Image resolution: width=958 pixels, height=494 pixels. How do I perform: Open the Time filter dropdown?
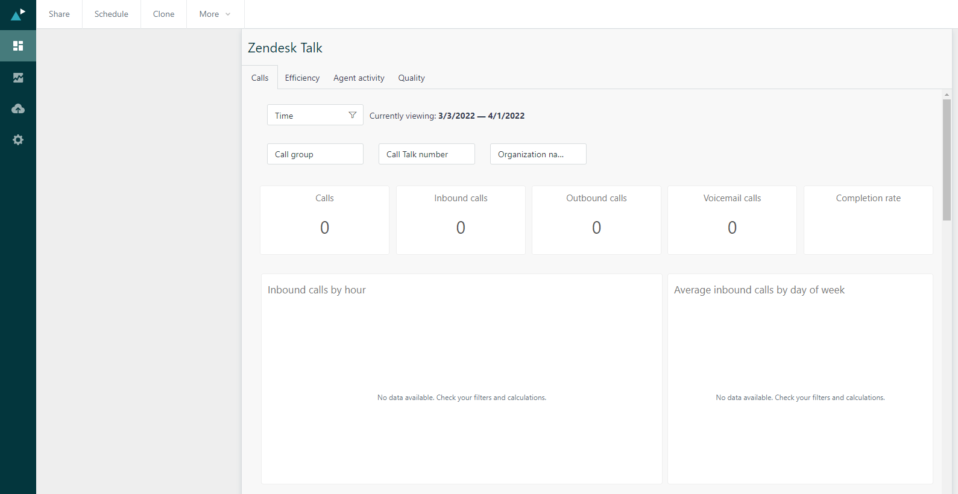coord(315,115)
